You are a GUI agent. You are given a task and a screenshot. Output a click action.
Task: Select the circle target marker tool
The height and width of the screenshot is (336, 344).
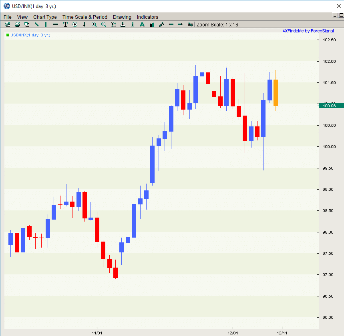pyautogui.click(x=75, y=24)
